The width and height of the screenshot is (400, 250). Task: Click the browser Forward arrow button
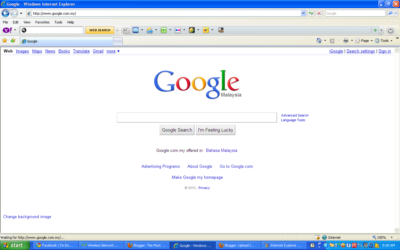point(14,13)
